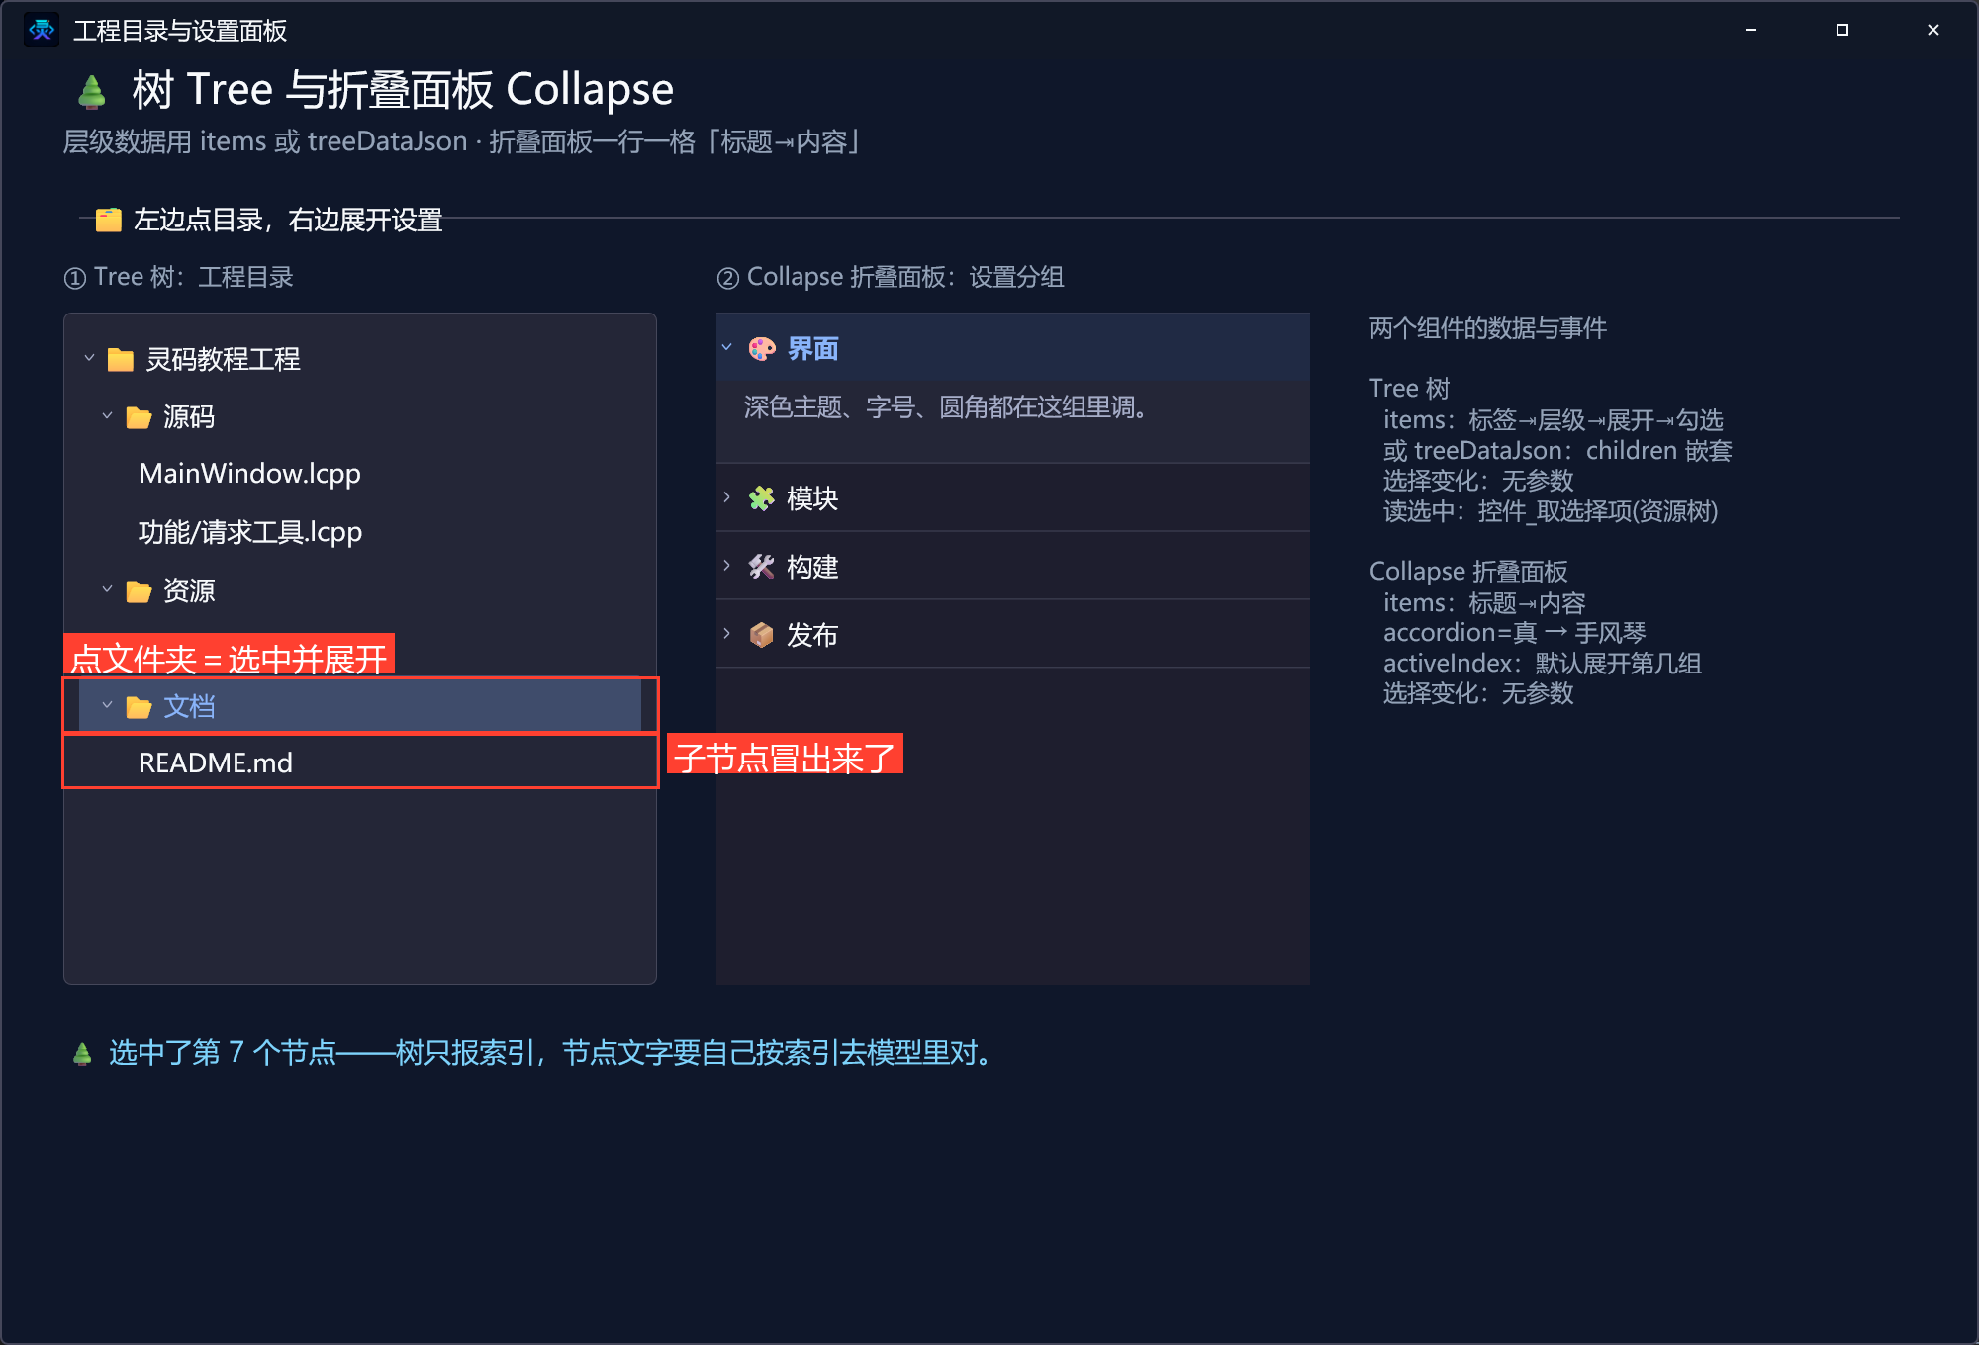Viewport: 1979px width, 1345px height.
Task: Select the 灵码教程工程 tree label
Action: (x=224, y=359)
